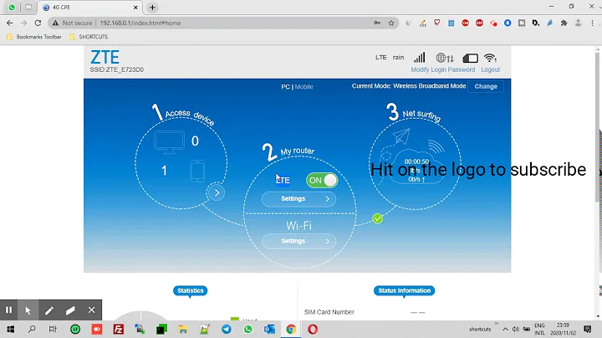Click the battery status icon

click(470, 58)
